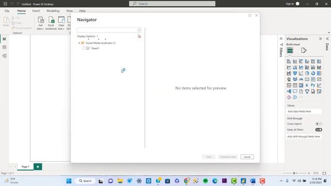Open Report view in left sidebar
This screenshot has width=331, height=186.
click(x=4, y=39)
